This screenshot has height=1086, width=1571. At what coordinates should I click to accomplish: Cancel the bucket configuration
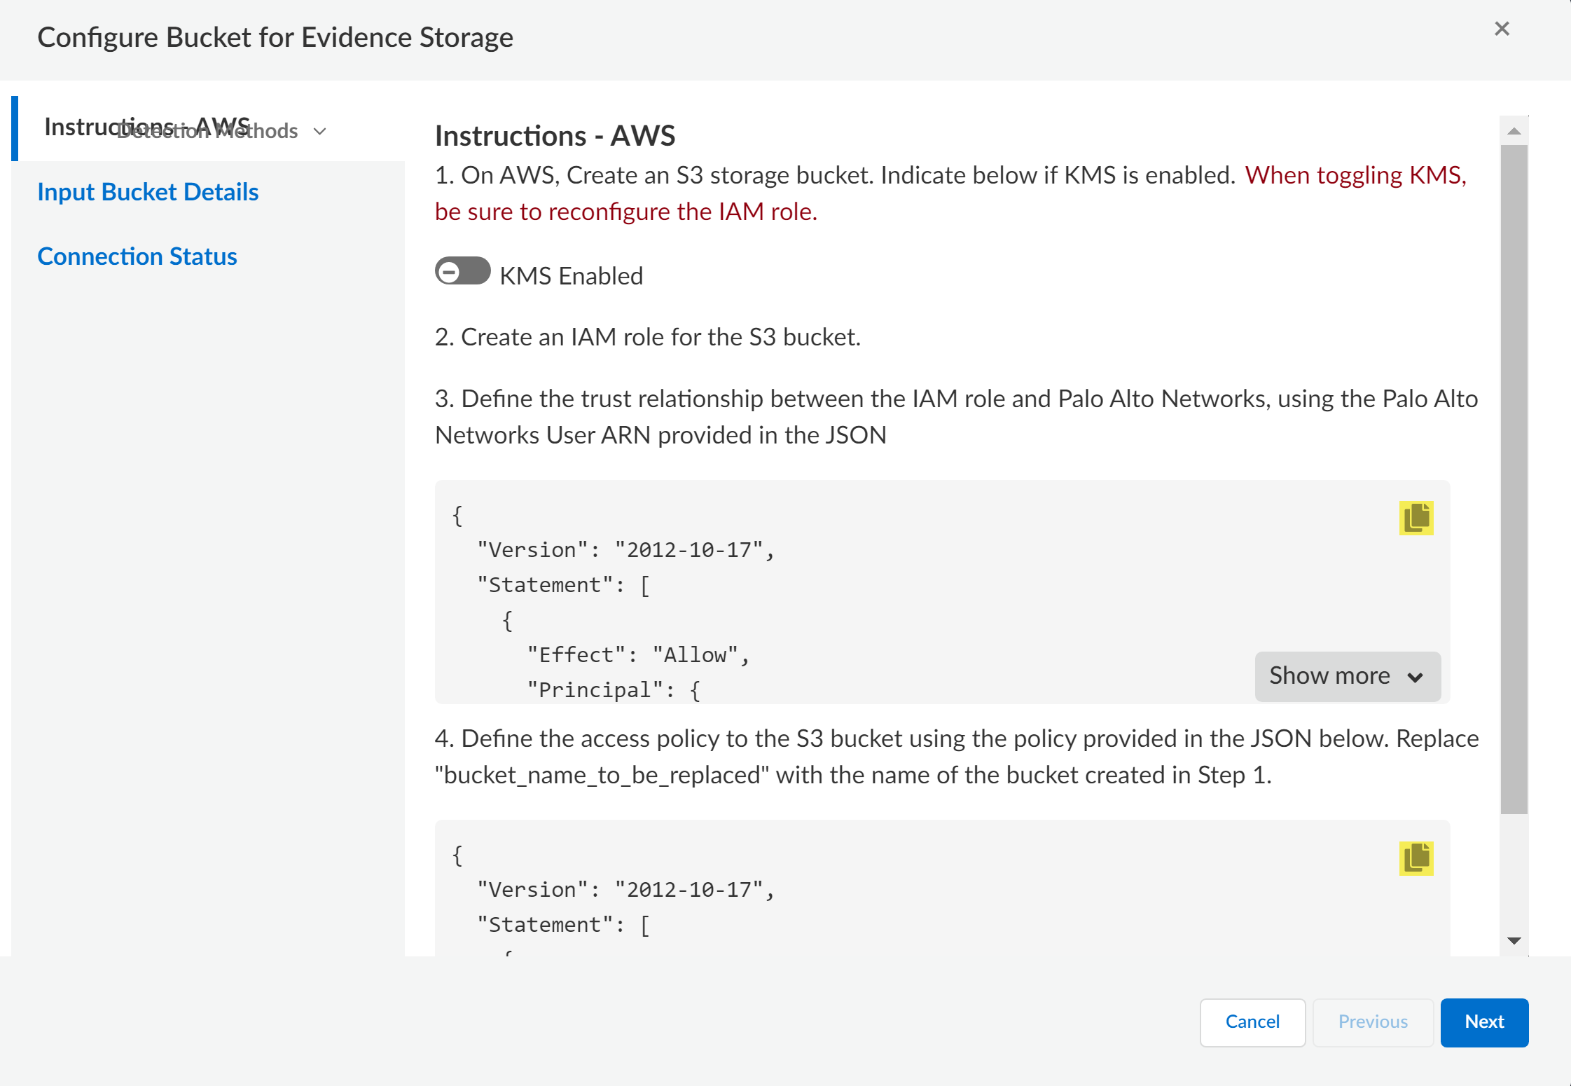[x=1252, y=1022]
